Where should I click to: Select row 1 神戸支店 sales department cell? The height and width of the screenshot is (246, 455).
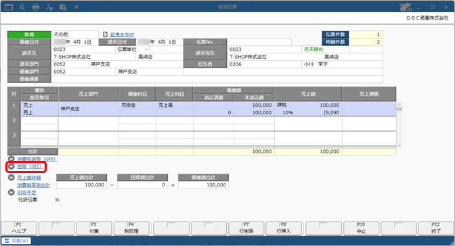pos(88,109)
